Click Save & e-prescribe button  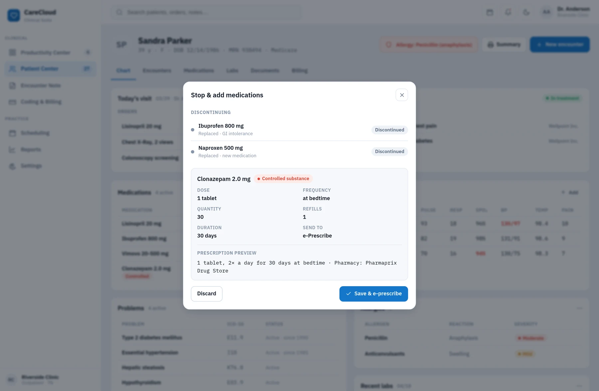(373, 293)
